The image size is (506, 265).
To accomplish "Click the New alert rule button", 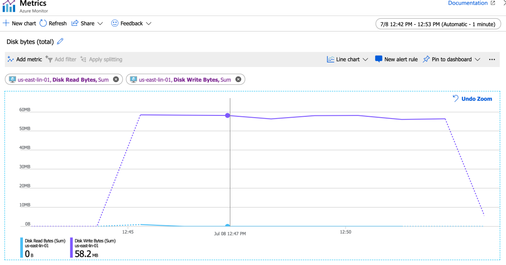I will click(396, 59).
